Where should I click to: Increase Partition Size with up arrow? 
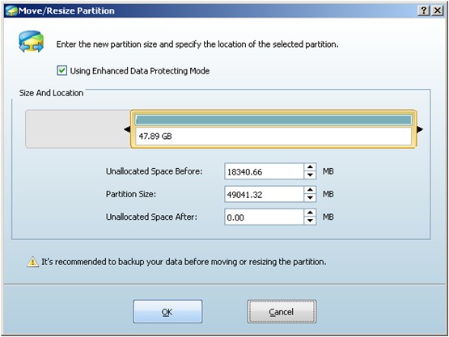[310, 190]
